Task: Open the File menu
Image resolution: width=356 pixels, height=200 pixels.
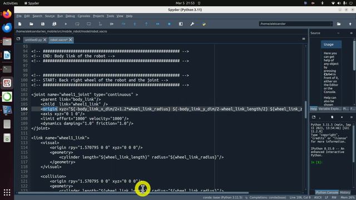Action: coord(19,16)
